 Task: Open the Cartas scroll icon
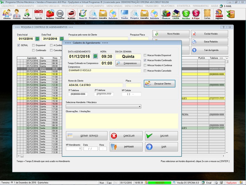(207, 14)
